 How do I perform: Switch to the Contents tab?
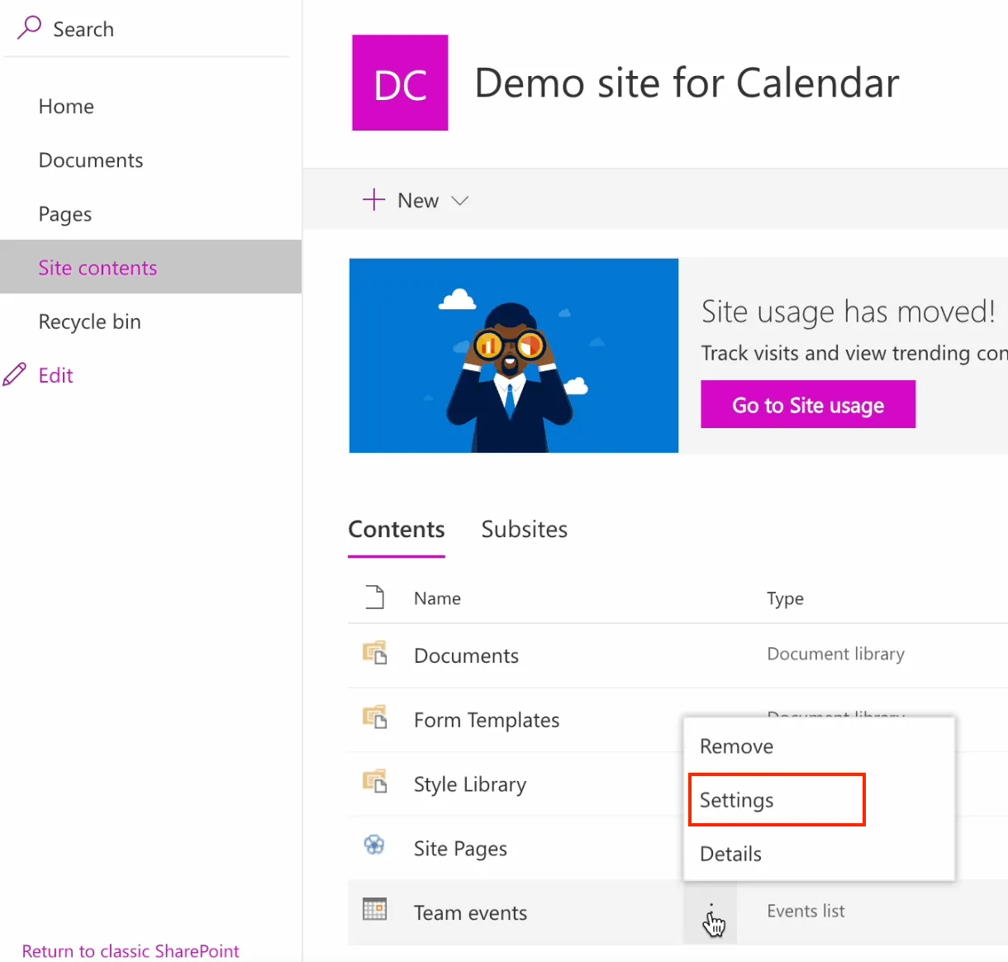(397, 529)
